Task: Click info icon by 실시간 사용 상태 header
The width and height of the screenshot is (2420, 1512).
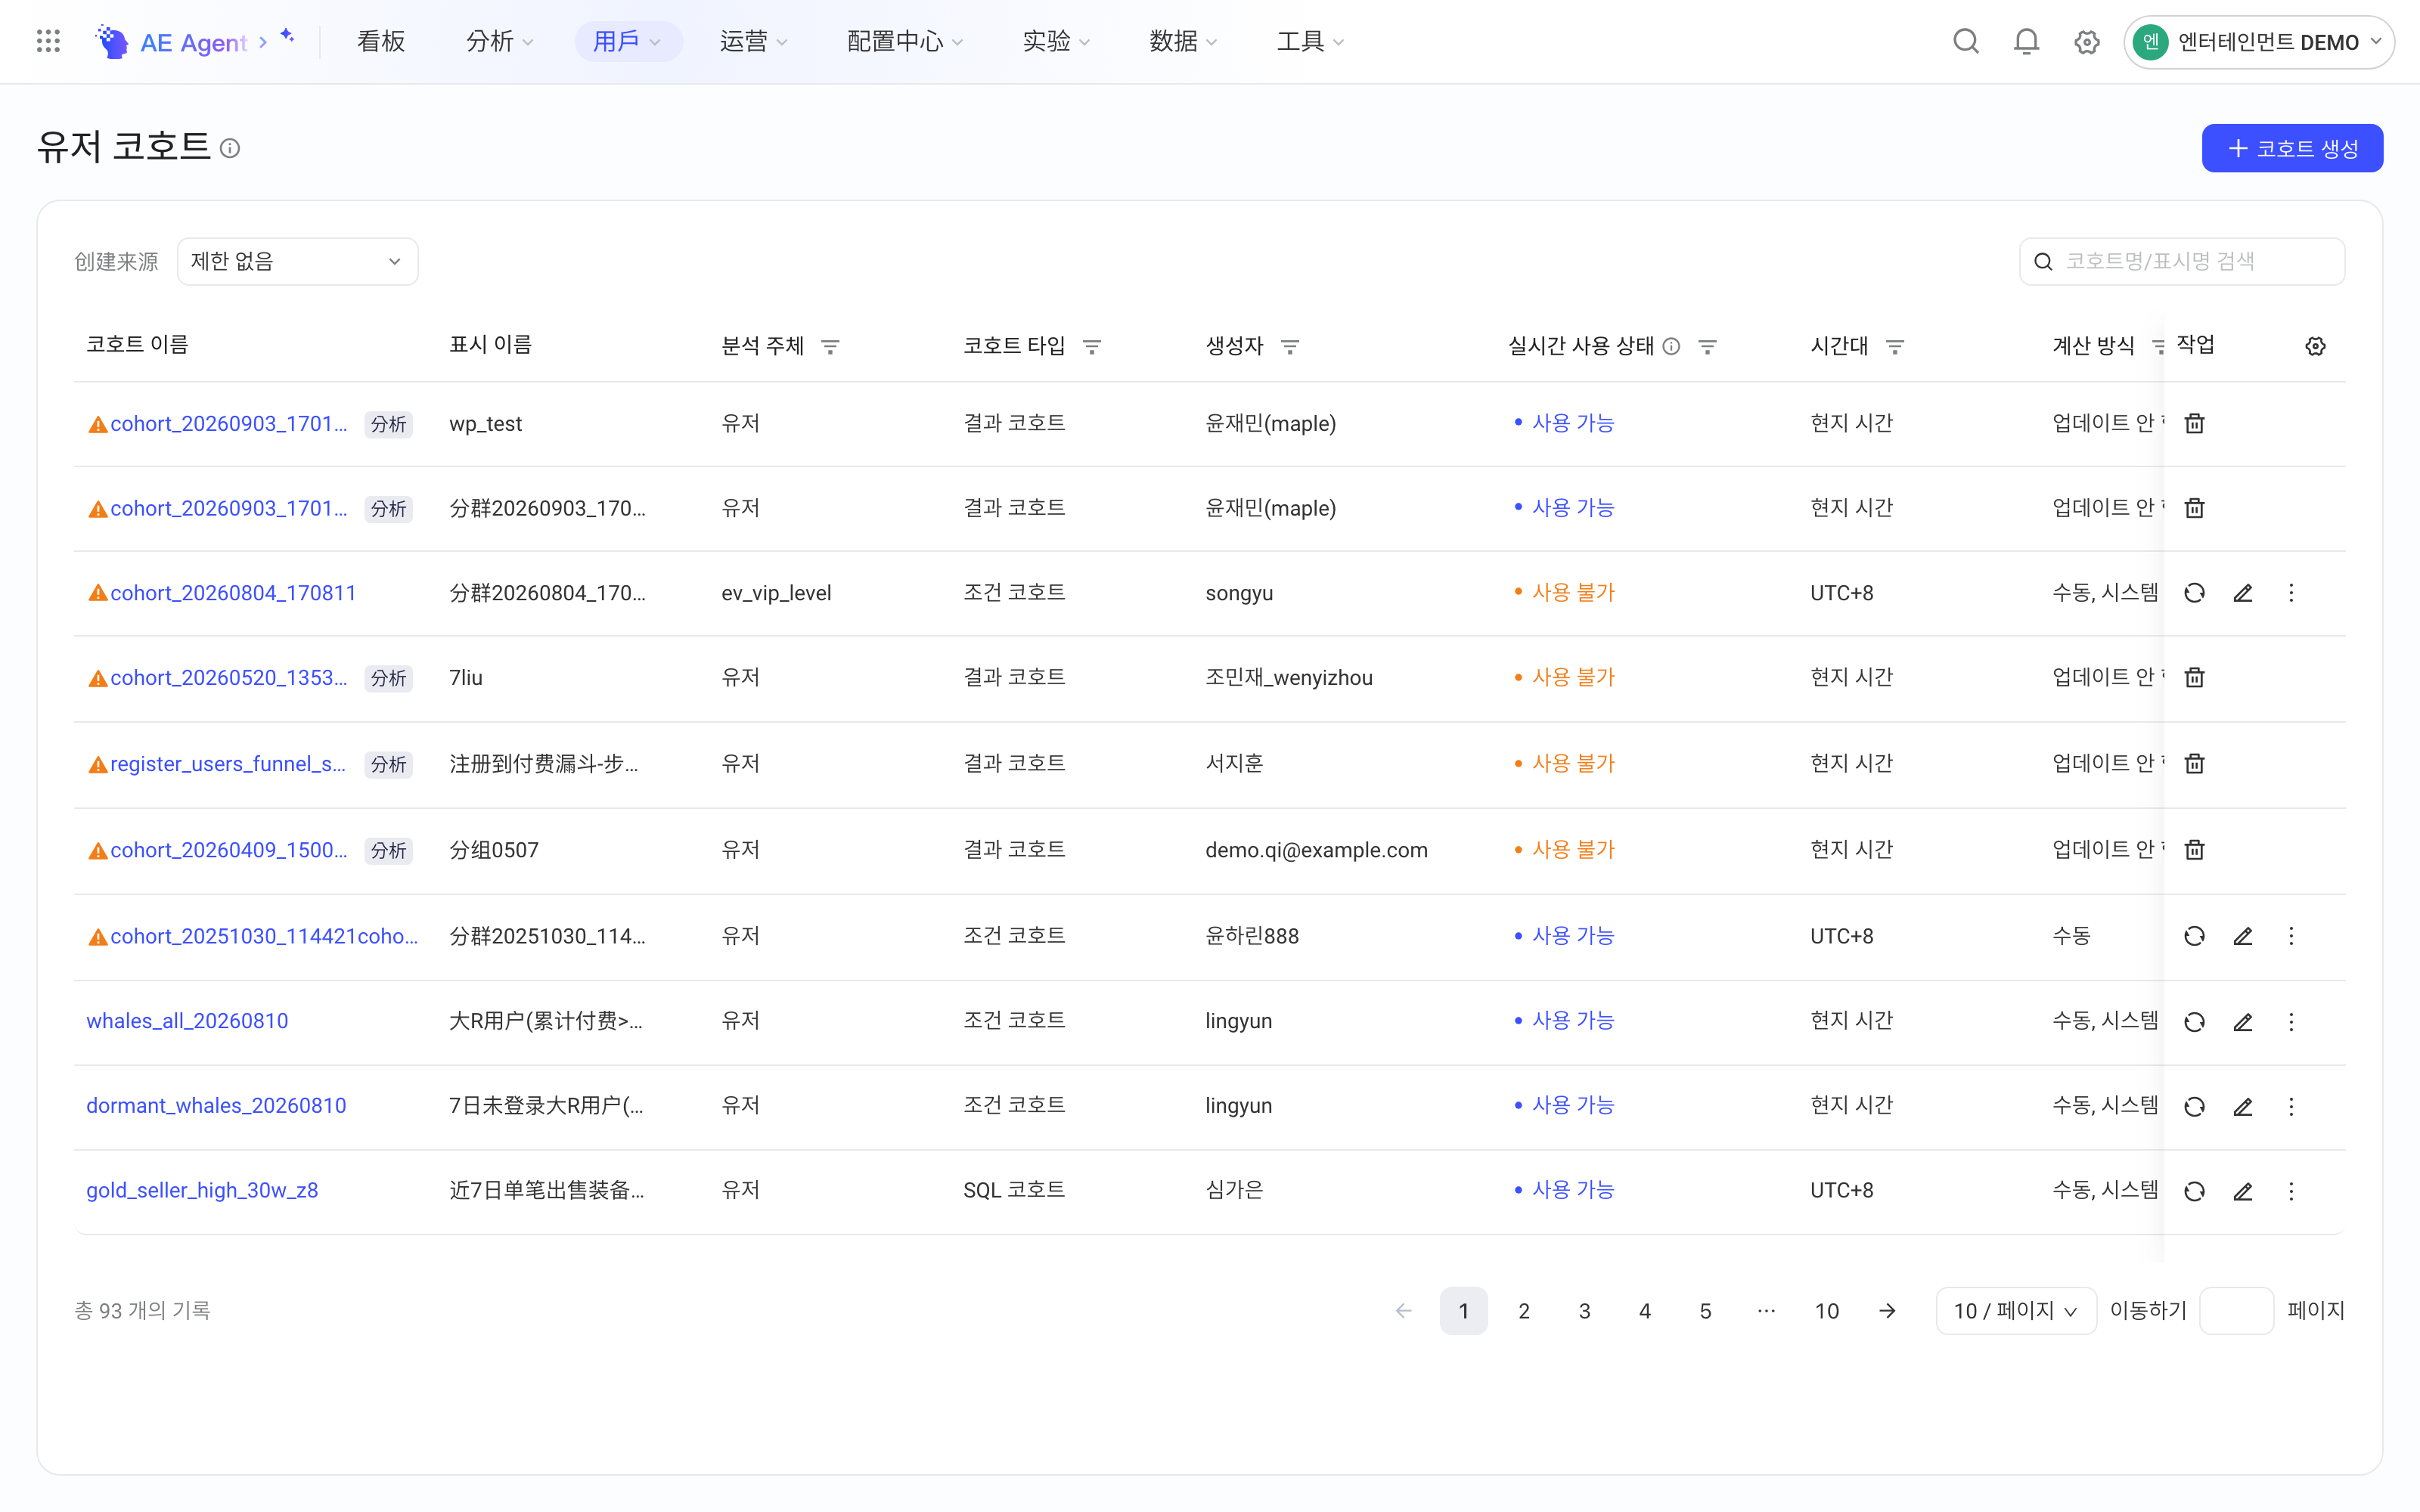Action: tap(1671, 346)
